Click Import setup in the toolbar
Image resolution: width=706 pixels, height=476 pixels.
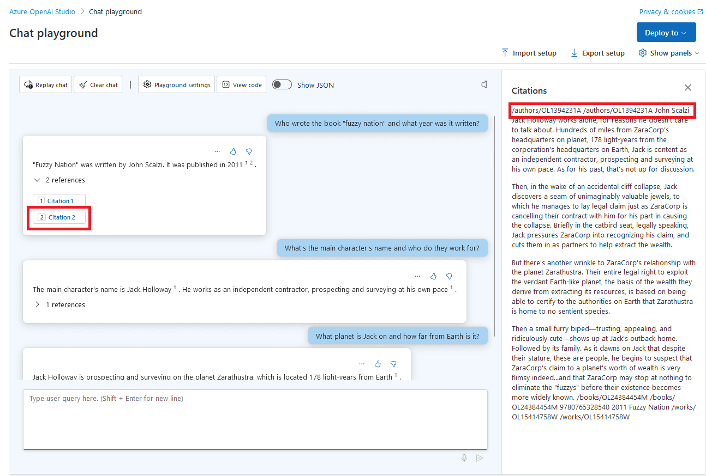[x=529, y=53]
